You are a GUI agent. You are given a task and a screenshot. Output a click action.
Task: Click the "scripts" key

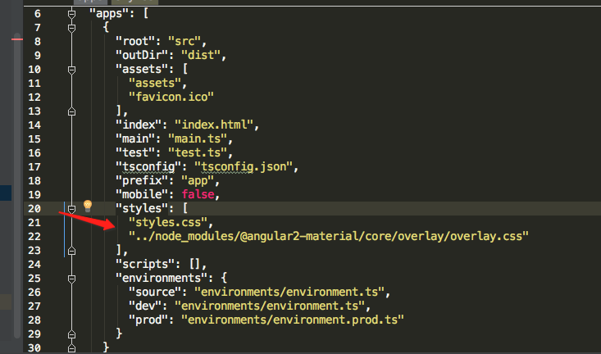145,264
